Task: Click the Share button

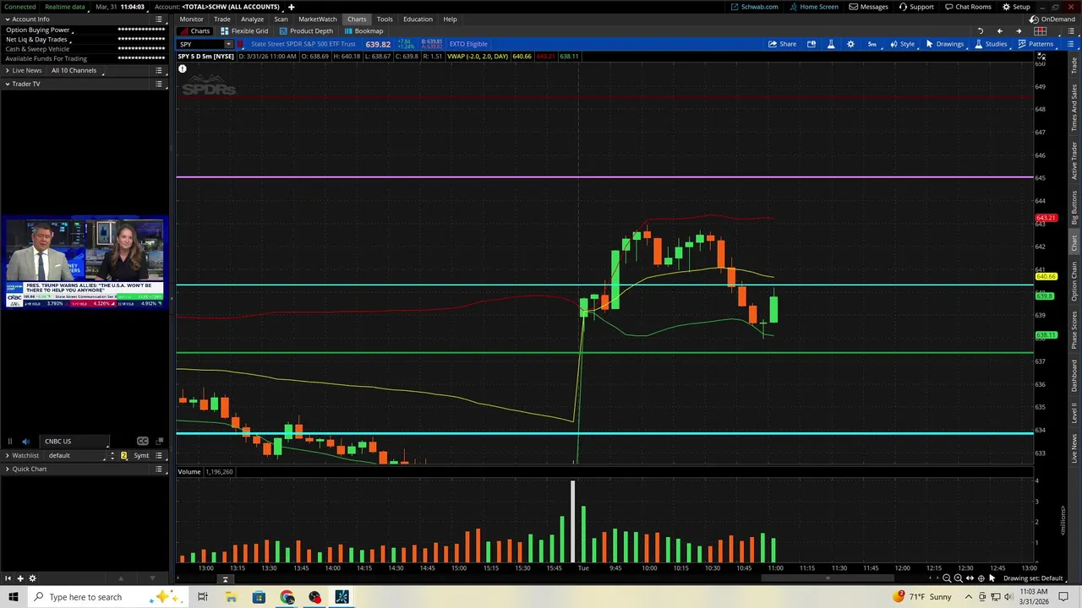Action: [x=782, y=44]
